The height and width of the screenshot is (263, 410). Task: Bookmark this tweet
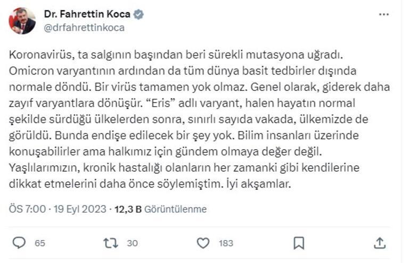point(299,243)
